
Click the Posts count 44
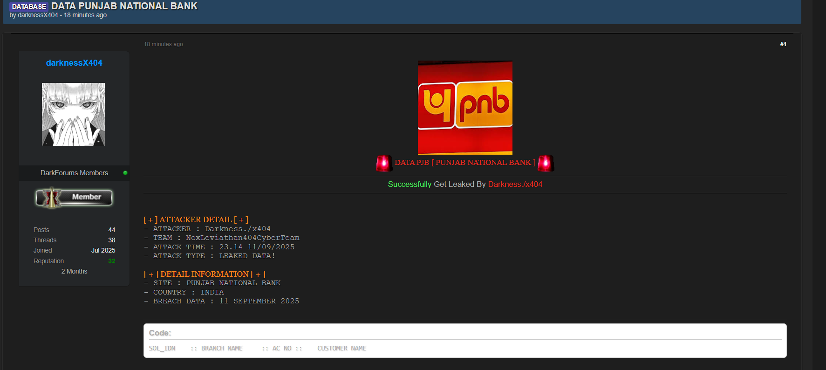point(111,230)
